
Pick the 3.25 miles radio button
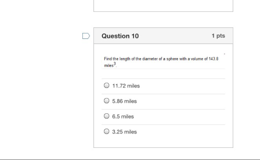106,131
